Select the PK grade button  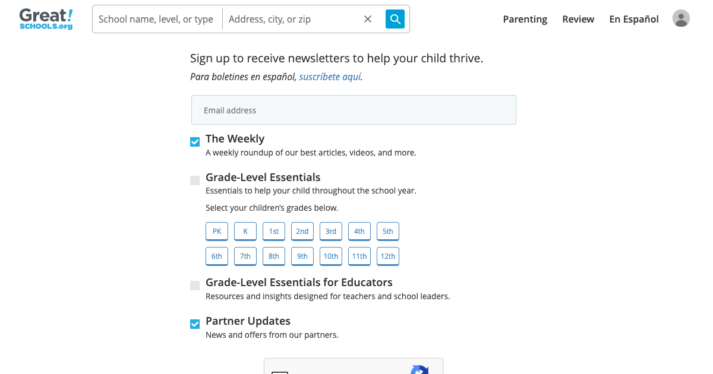[x=216, y=231]
